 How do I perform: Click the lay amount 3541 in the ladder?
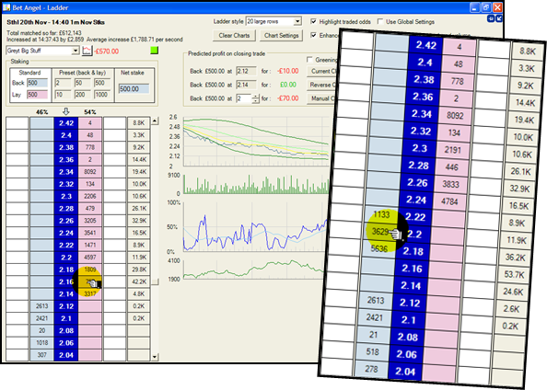click(90, 233)
